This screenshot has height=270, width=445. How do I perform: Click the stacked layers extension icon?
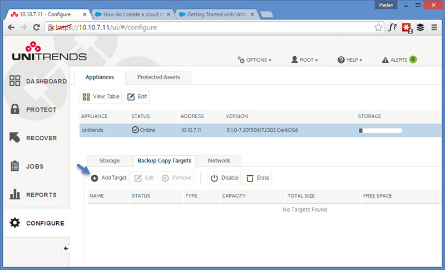point(421,27)
